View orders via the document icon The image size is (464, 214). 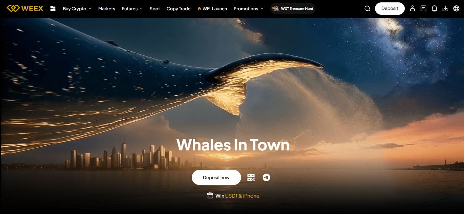tap(424, 9)
